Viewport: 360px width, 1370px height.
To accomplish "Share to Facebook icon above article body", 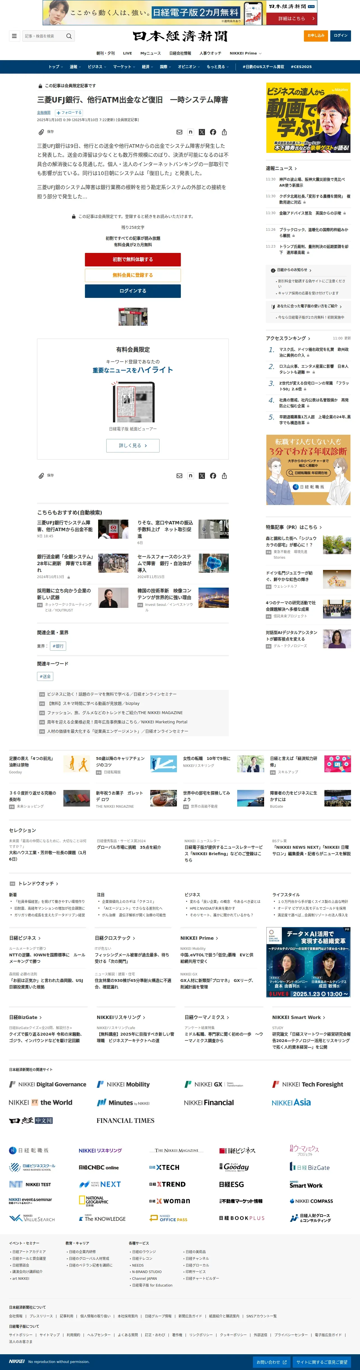I will (213, 132).
